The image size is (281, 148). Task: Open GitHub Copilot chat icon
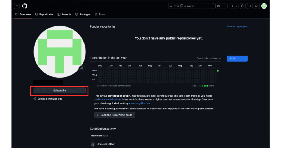click(218, 6)
